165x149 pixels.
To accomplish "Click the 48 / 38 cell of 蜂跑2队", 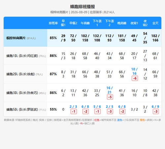I will [x=97, y=74].
